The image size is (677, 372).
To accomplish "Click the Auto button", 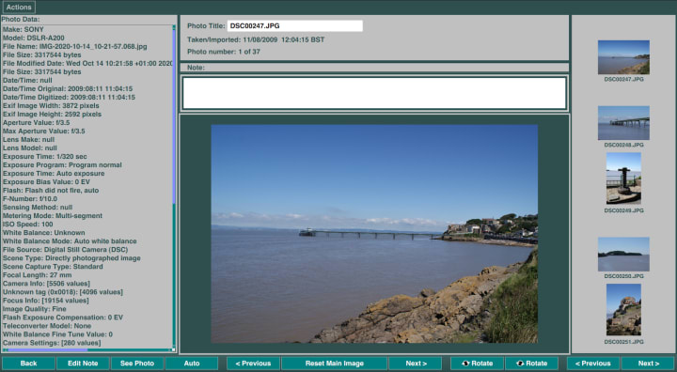I will click(192, 364).
